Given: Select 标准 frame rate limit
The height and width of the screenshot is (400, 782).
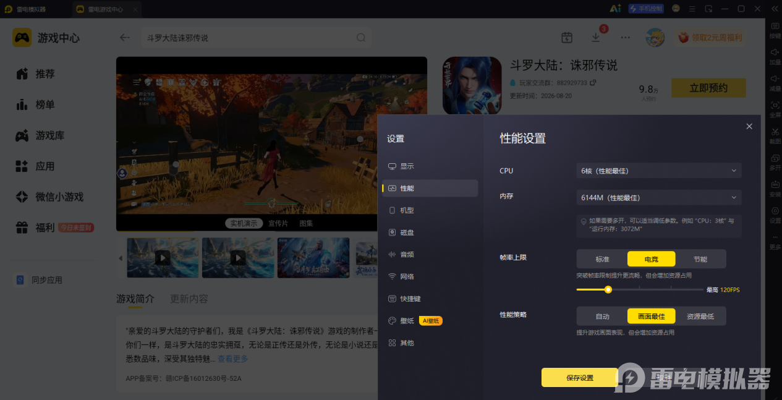Looking at the screenshot, I should (x=602, y=259).
